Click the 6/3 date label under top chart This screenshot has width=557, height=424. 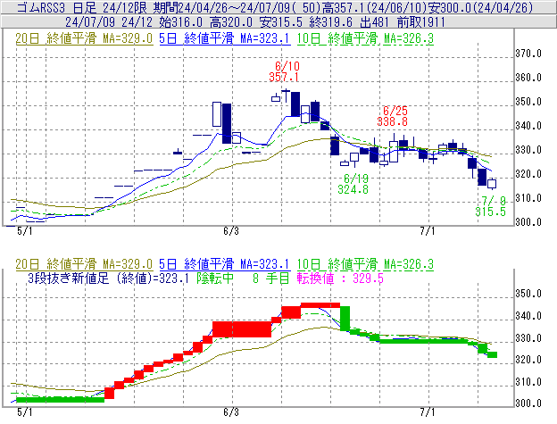[231, 231]
